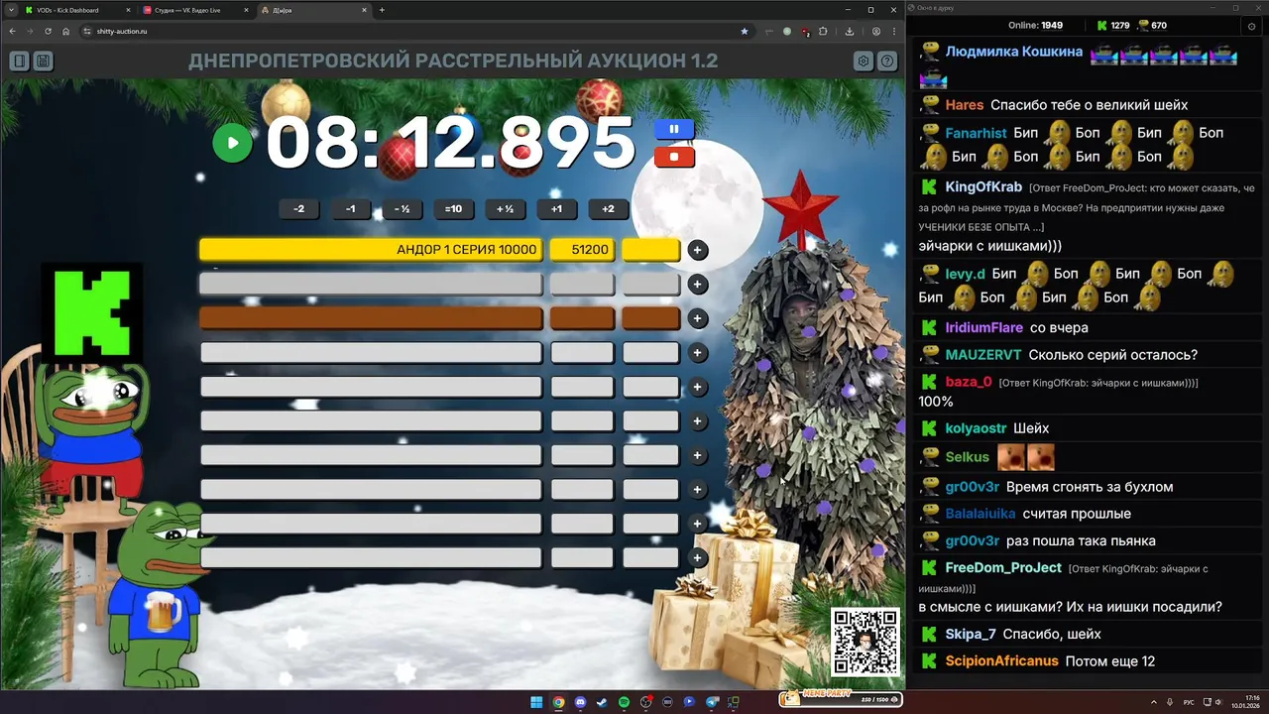
Task: Add one minute using +1 button
Action: (x=556, y=209)
